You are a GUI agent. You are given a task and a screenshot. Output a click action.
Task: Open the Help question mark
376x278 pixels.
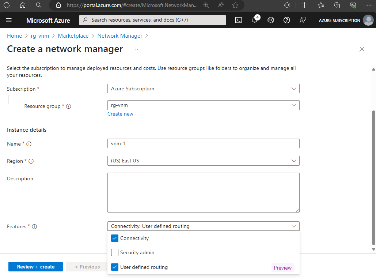coord(286,20)
